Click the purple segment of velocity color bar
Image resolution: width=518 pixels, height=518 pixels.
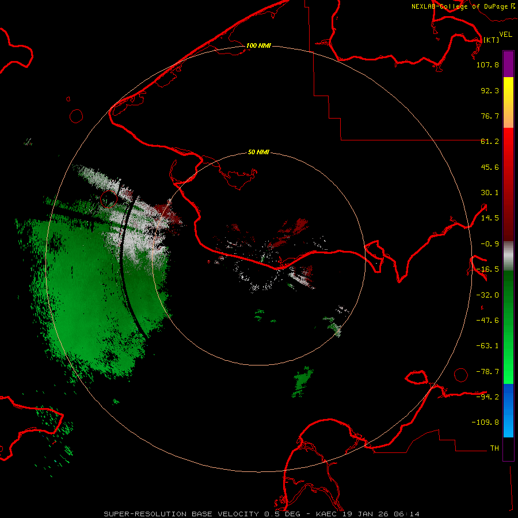pos(508,64)
